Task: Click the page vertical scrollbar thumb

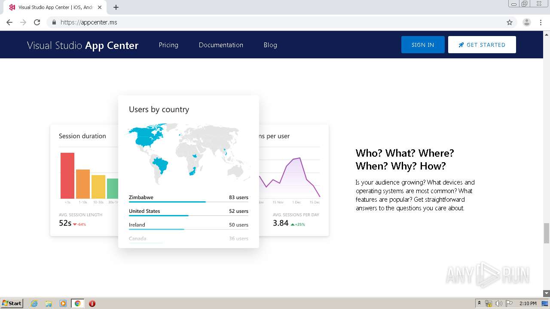Action: click(547, 233)
